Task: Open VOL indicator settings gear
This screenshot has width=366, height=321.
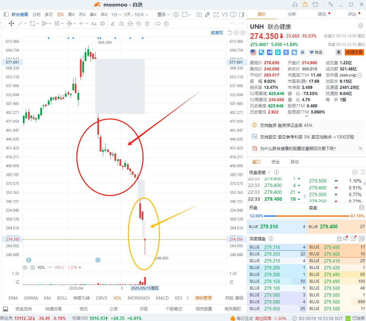Action: (x=25, y=267)
